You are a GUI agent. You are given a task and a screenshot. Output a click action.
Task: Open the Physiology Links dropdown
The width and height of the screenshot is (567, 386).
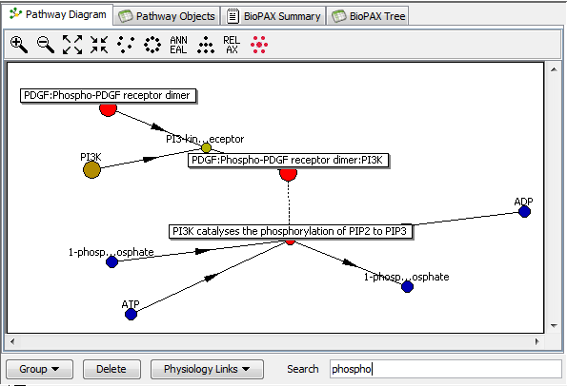coord(207,369)
